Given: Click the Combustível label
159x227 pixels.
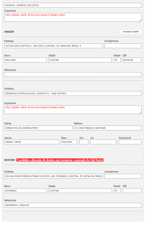Looking at the screenshot, I should tap(125, 138).
